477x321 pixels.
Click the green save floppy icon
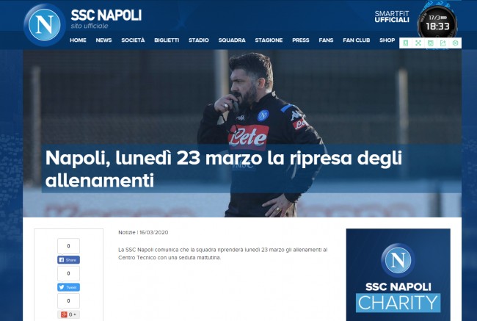click(x=431, y=43)
